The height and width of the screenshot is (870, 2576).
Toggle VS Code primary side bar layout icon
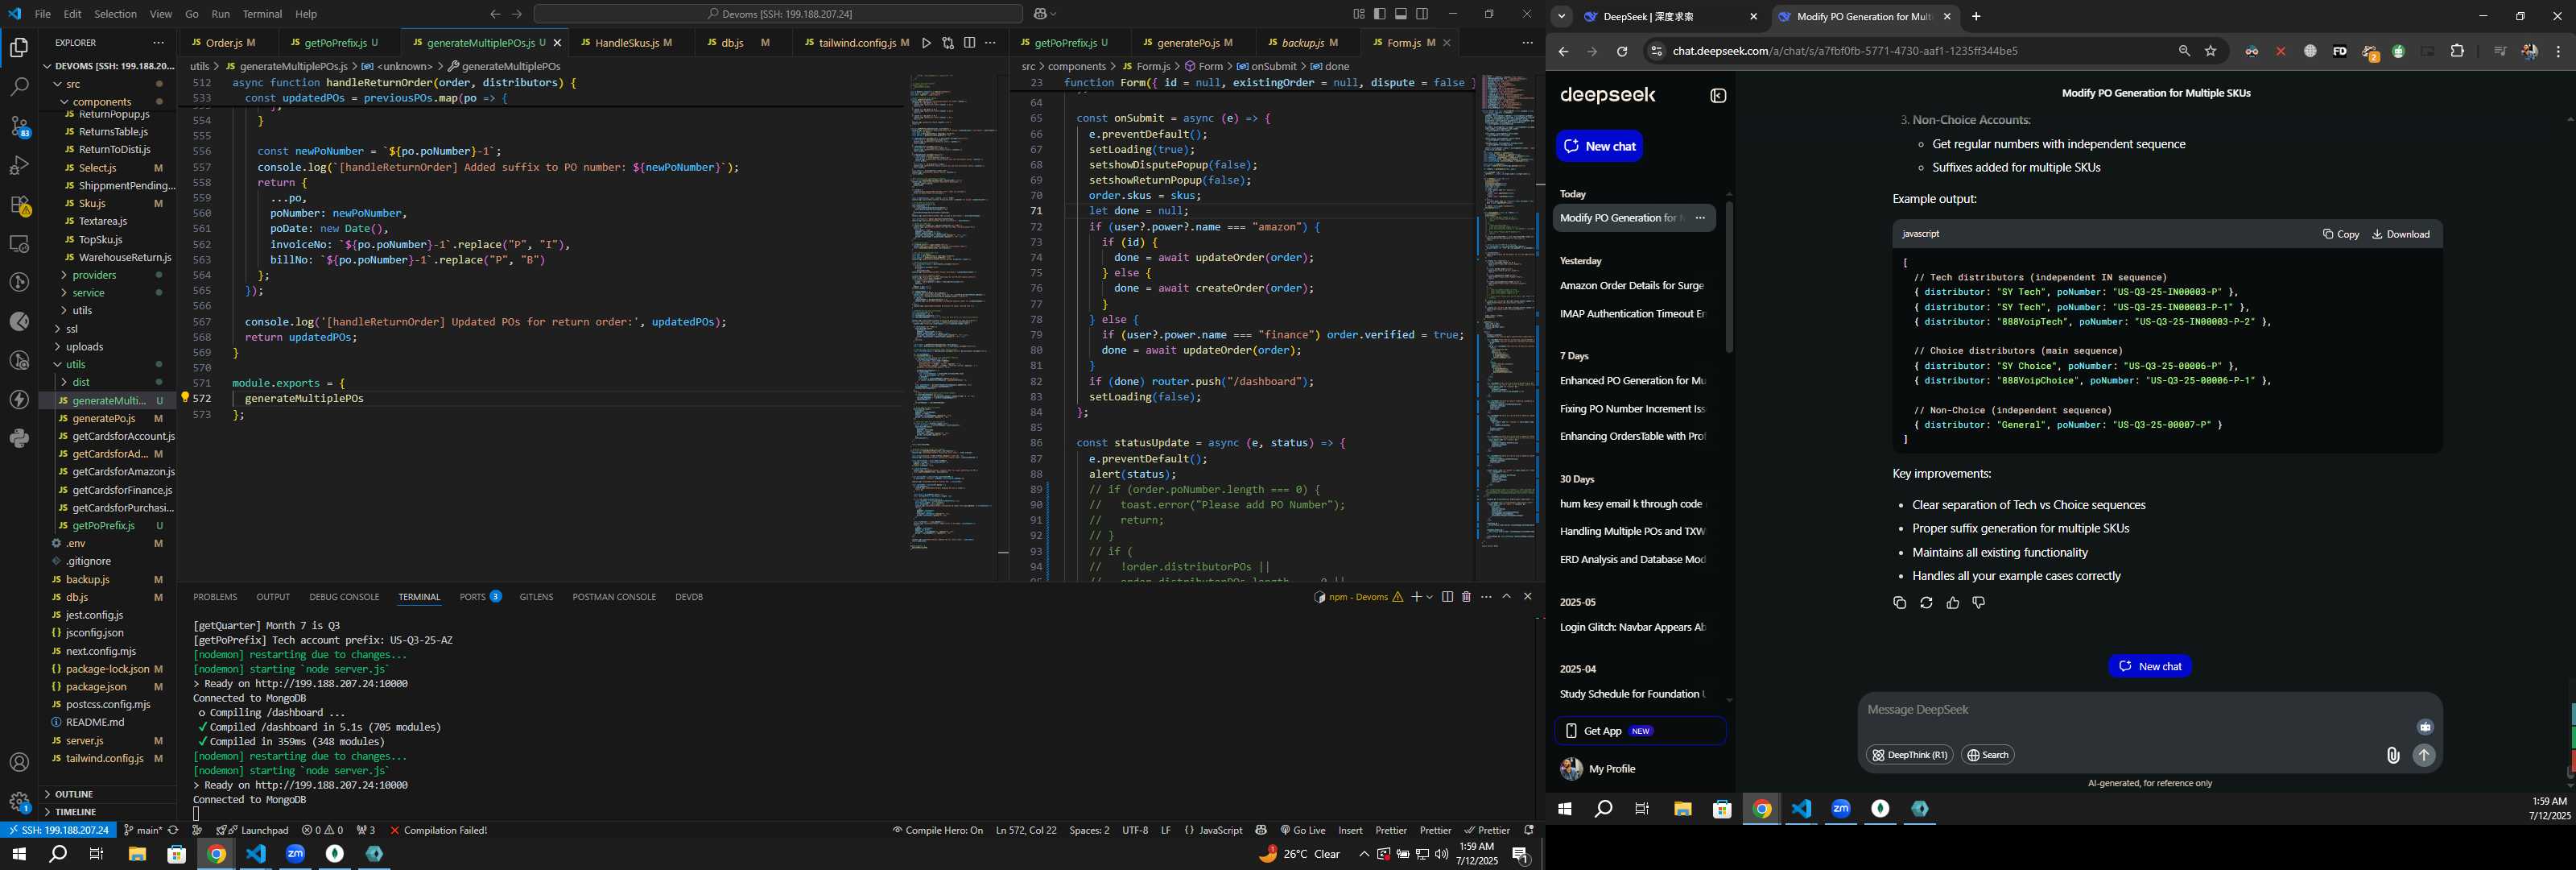1380,14
